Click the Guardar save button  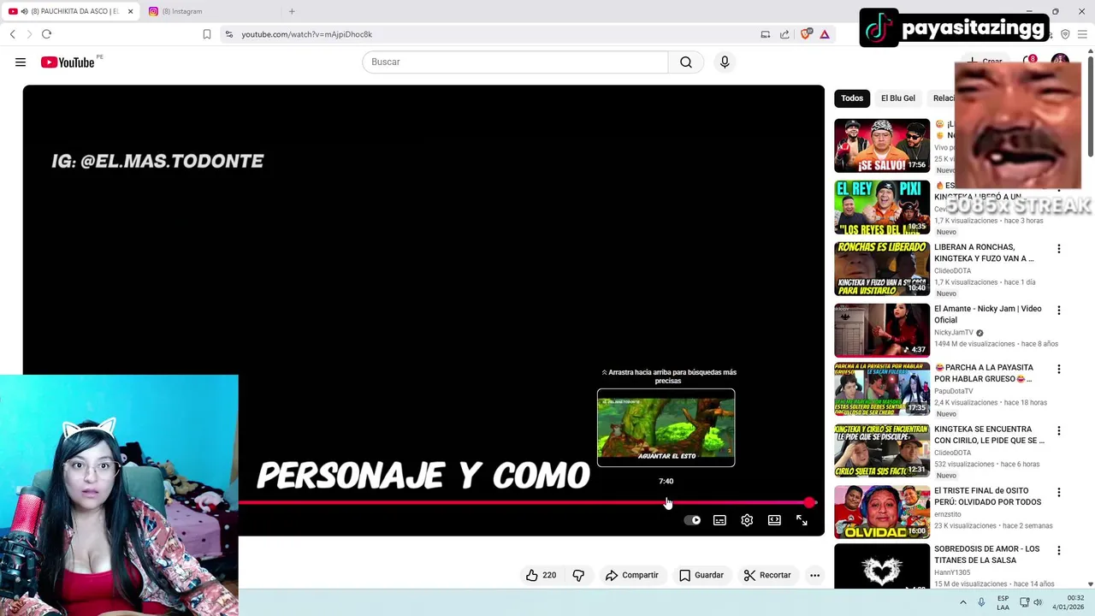(x=701, y=575)
